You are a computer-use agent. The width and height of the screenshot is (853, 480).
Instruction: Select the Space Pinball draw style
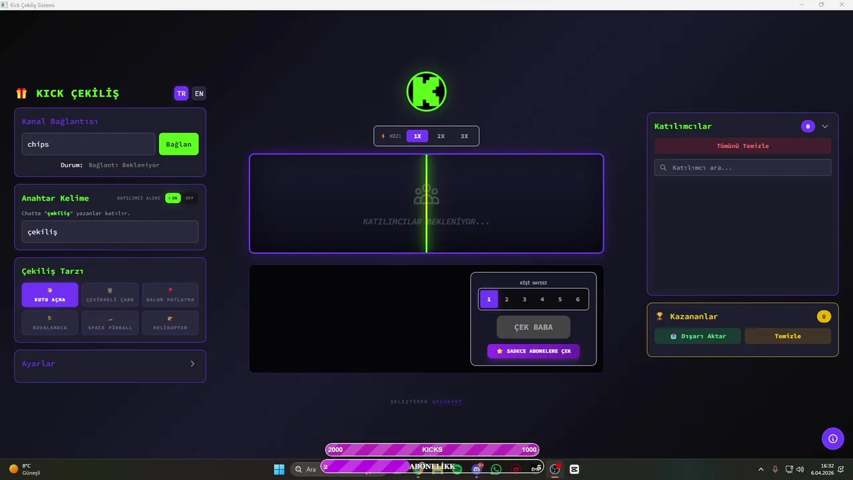(x=110, y=323)
